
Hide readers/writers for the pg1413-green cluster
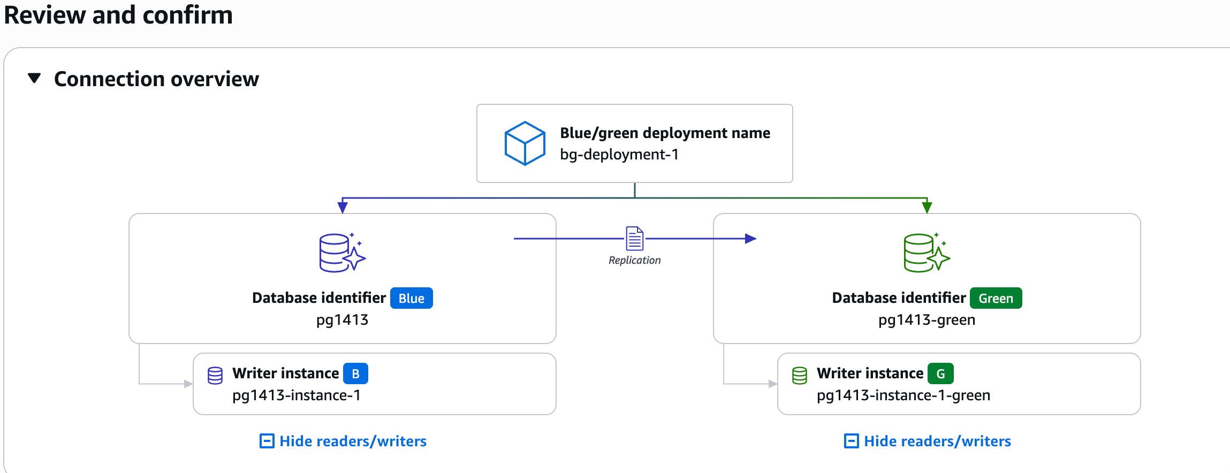(x=937, y=441)
